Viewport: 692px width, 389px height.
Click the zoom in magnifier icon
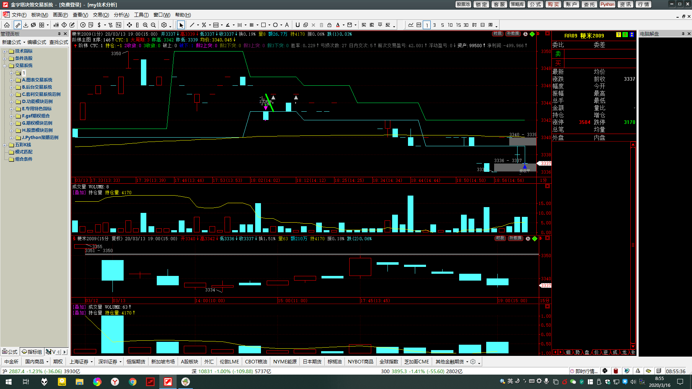145,25
